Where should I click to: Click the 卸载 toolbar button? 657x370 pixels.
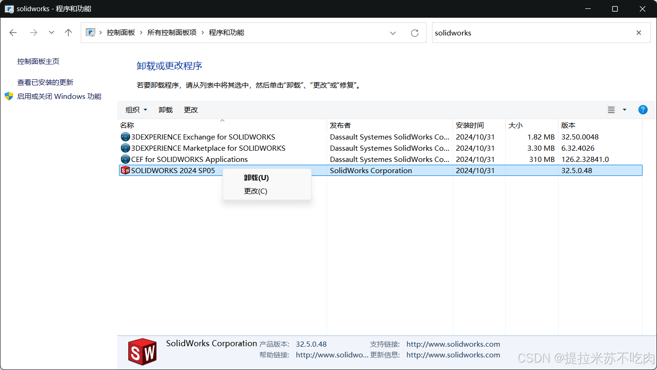[x=166, y=110]
